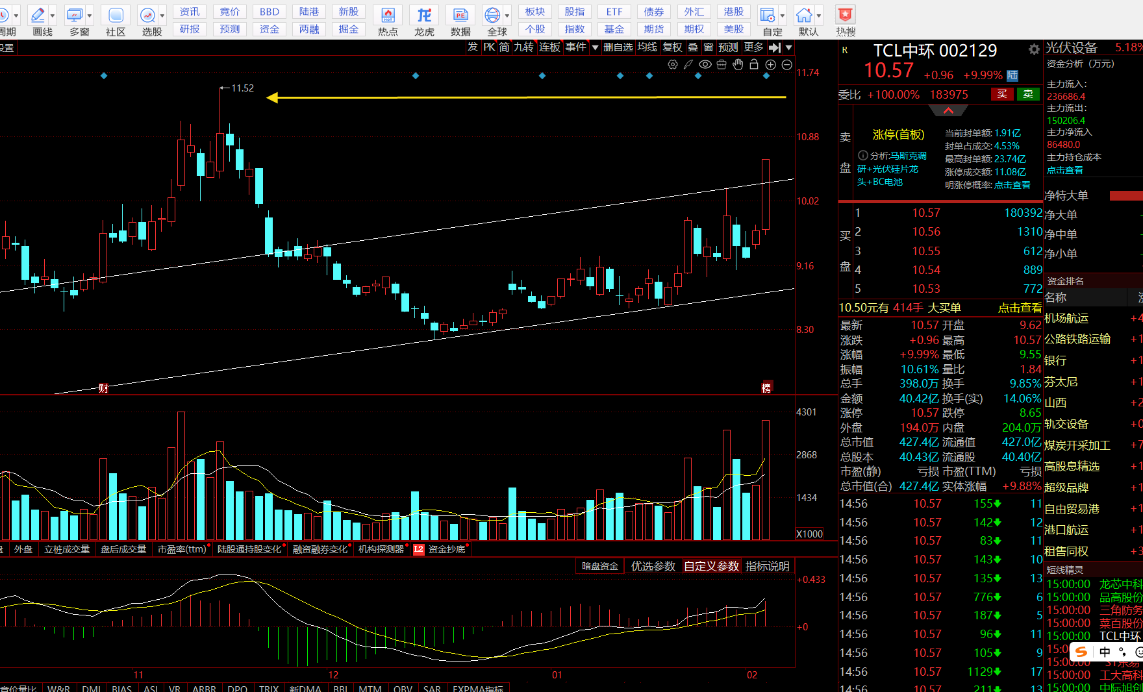This screenshot has width=1143, height=692.
Task: Click the 机场航运 row in 资金排名
Action: [1094, 318]
